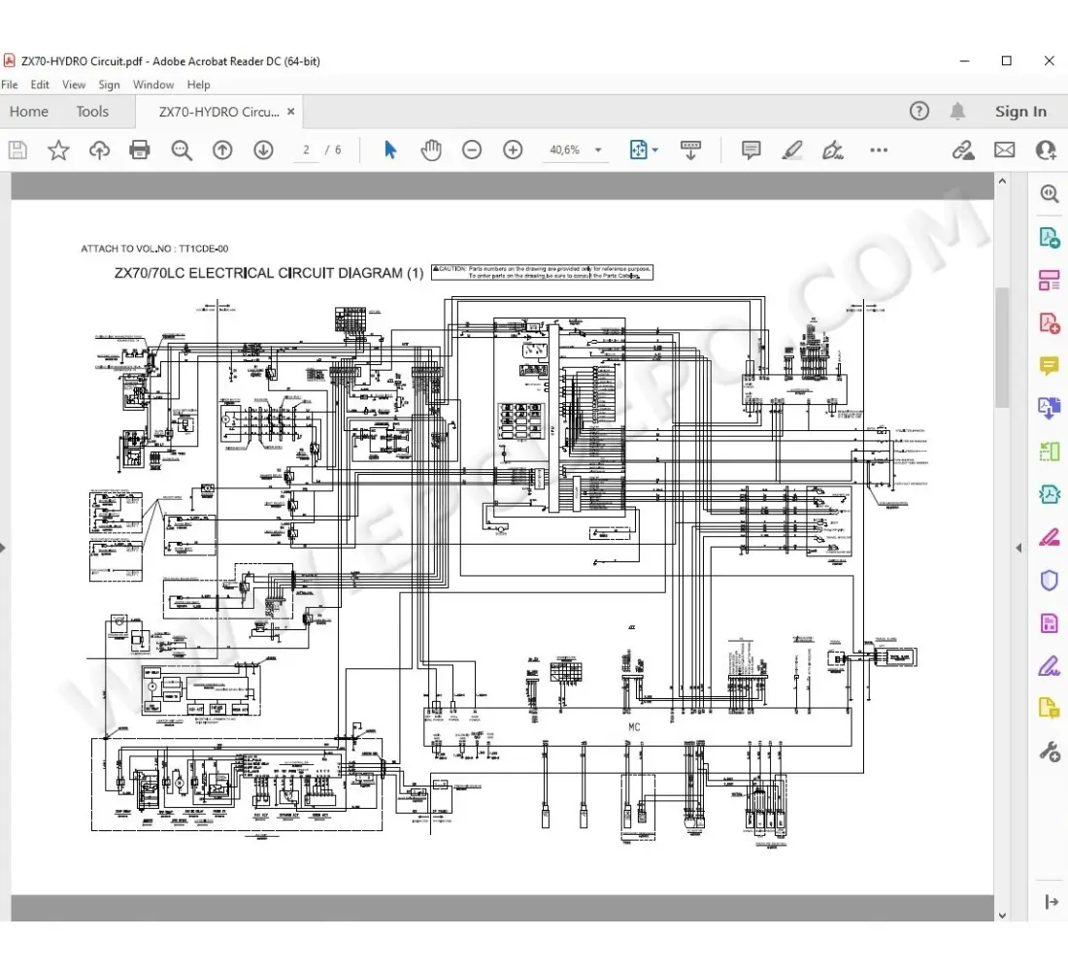Switch to the Home tab
The image size is (1068, 971).
[x=28, y=111]
